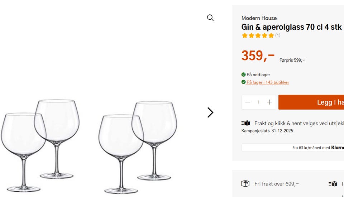Click the Fri frakt over 699,- text
344x197 pixels.
pos(277,184)
